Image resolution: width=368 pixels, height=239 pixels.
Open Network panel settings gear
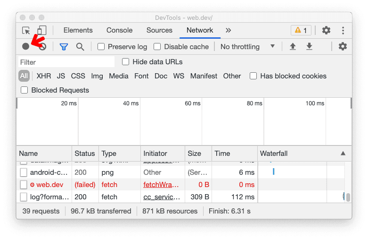pyautogui.click(x=343, y=46)
